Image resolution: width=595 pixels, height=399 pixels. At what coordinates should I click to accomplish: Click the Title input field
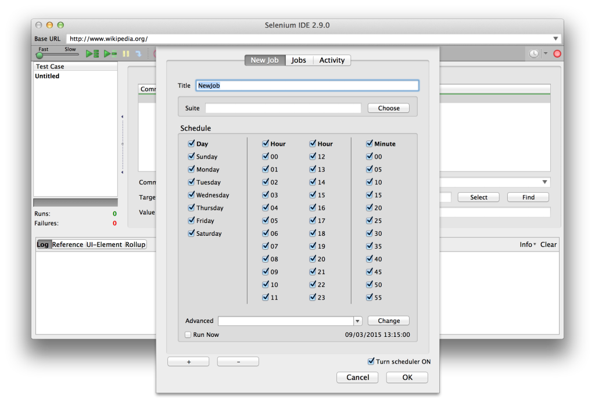pos(307,85)
